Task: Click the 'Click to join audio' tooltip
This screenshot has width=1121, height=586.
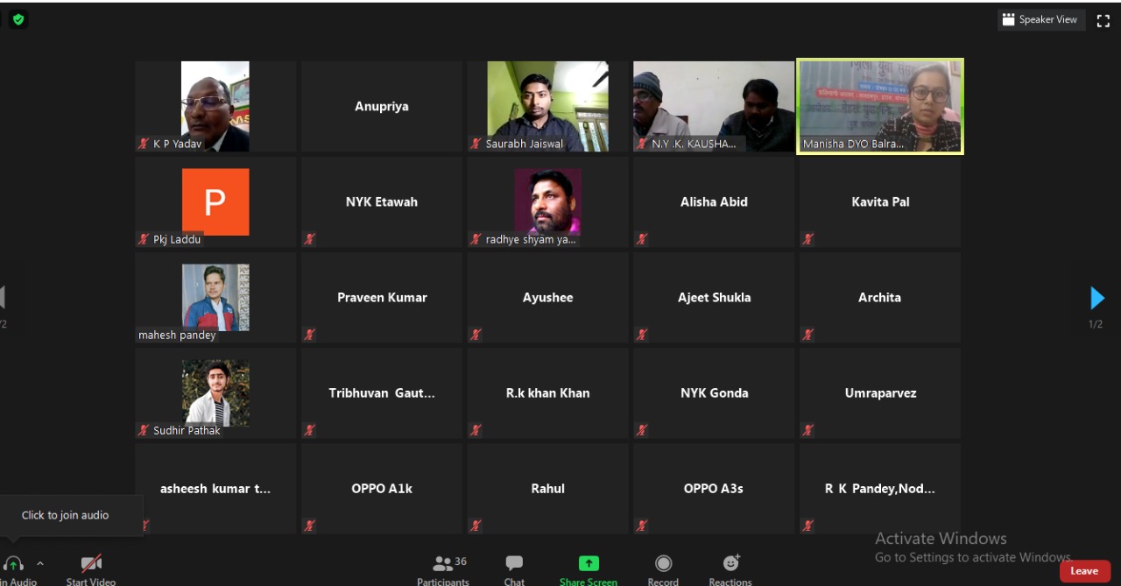Action: tap(66, 515)
